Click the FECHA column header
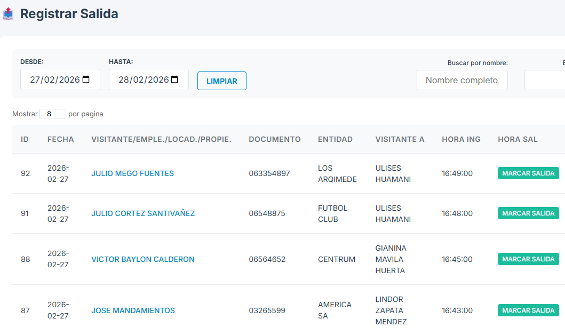565x335 pixels. point(60,139)
